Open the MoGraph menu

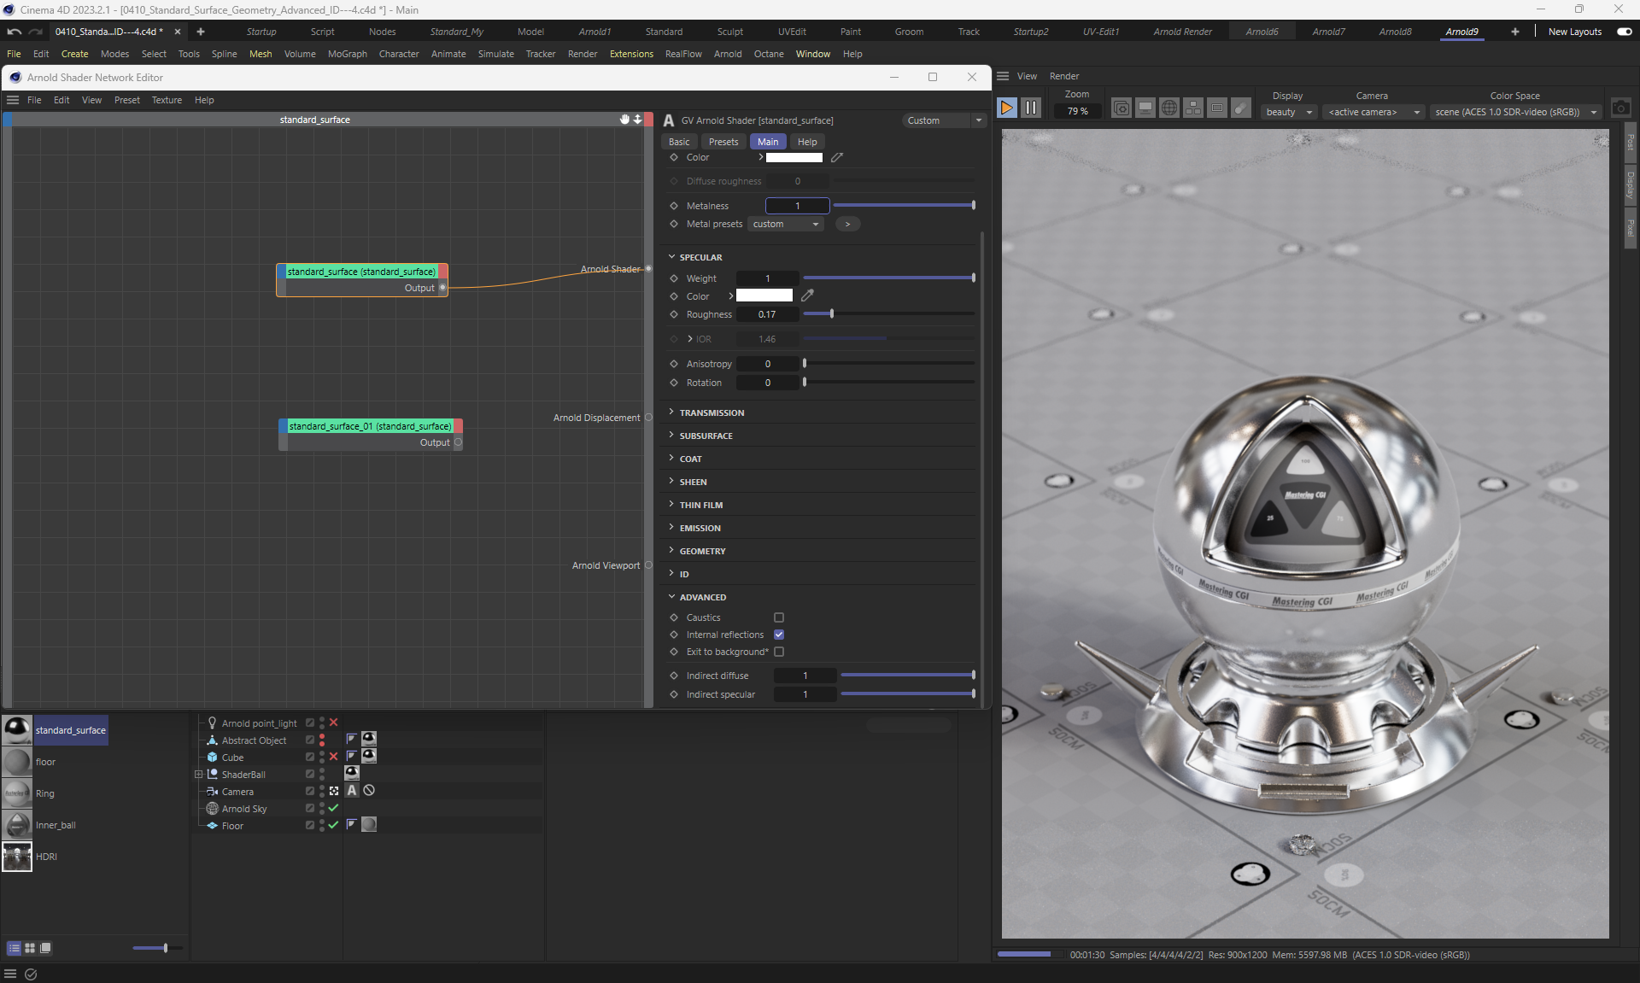[x=347, y=54]
